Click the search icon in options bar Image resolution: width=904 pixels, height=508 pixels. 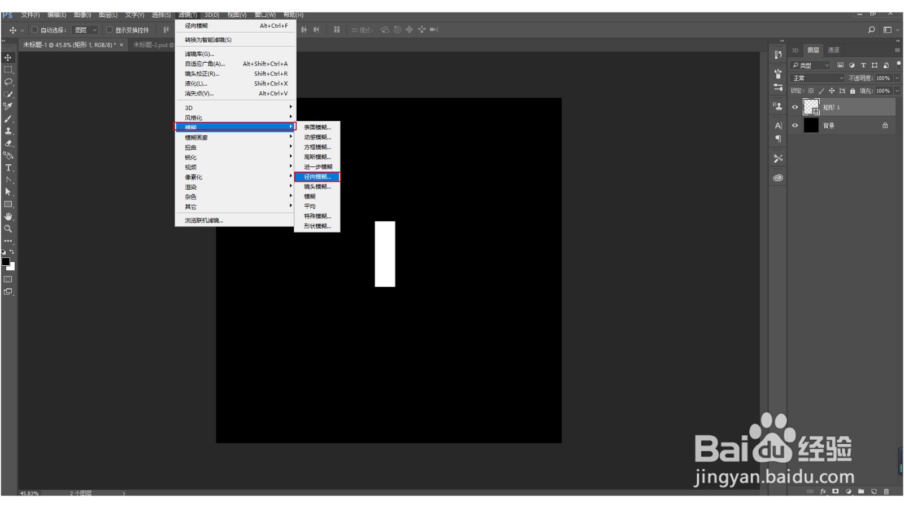(871, 30)
